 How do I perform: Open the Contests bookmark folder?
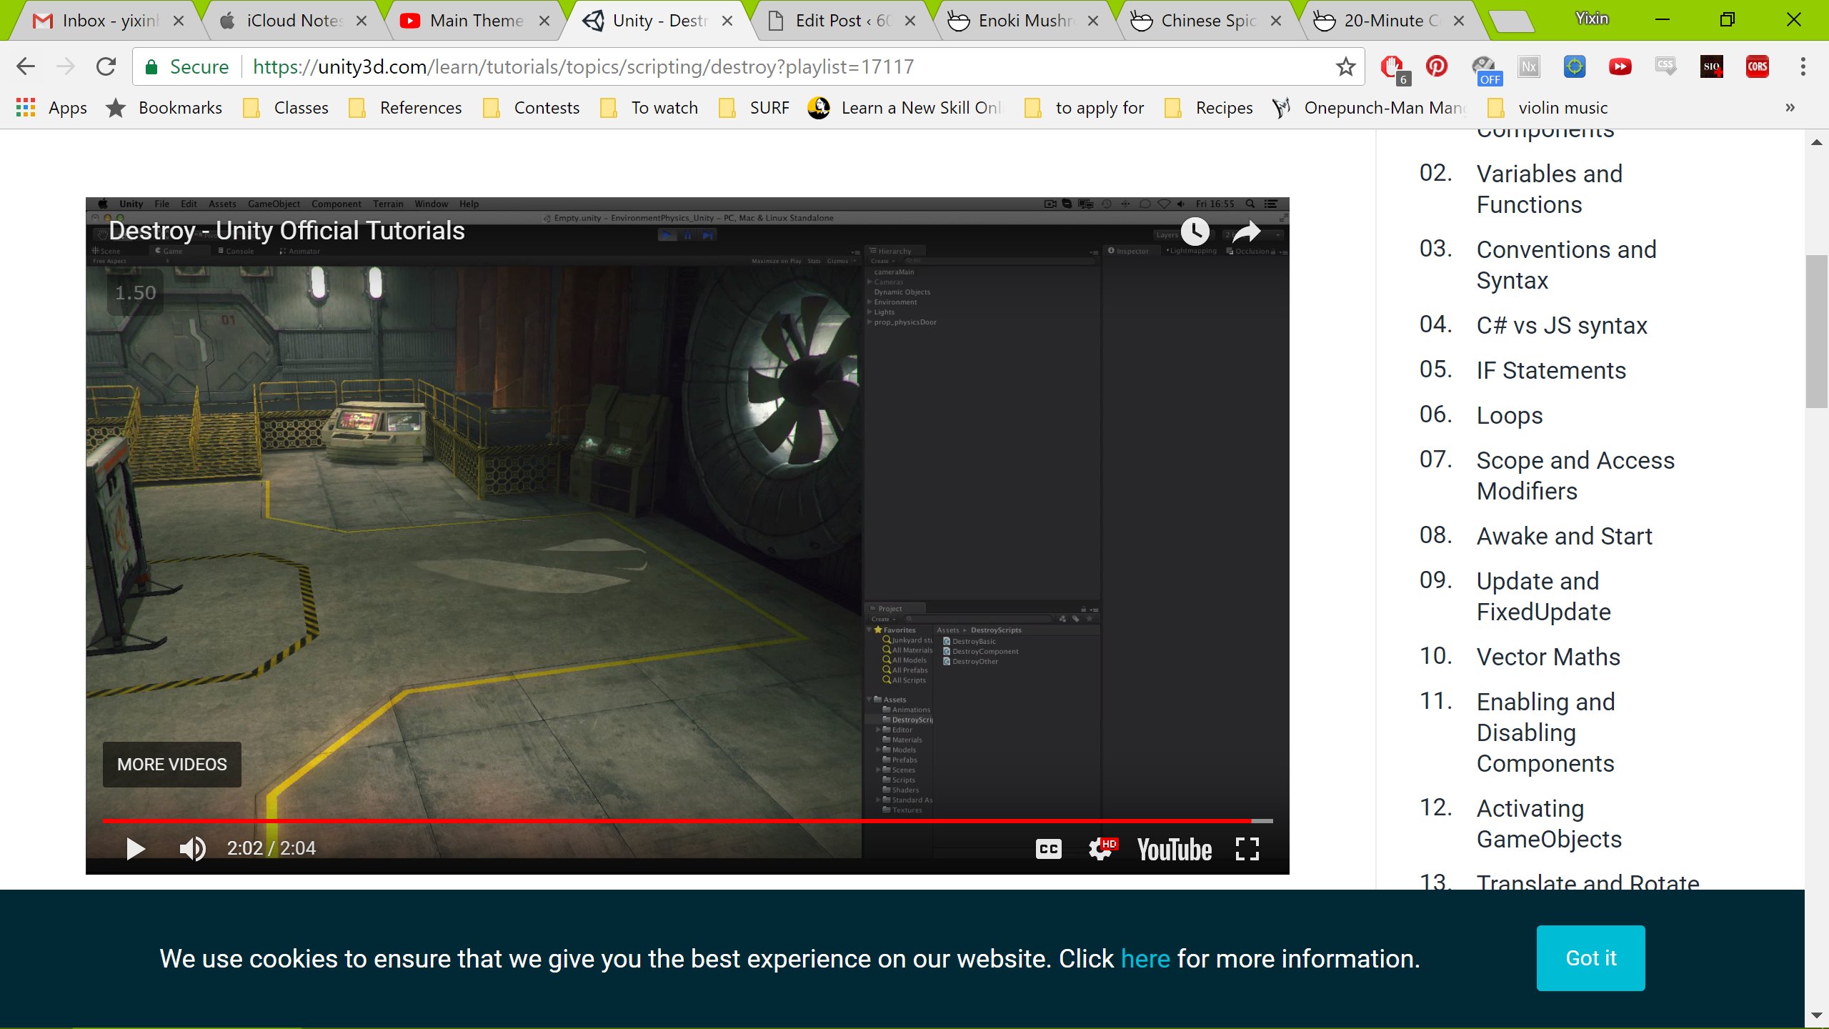click(532, 108)
